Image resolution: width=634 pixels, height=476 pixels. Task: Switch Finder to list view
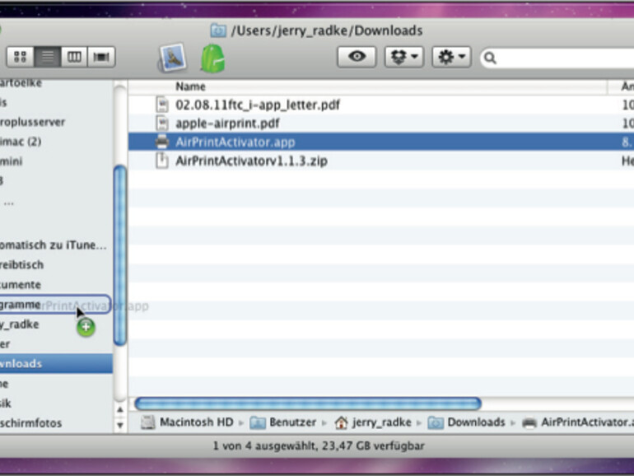[47, 57]
